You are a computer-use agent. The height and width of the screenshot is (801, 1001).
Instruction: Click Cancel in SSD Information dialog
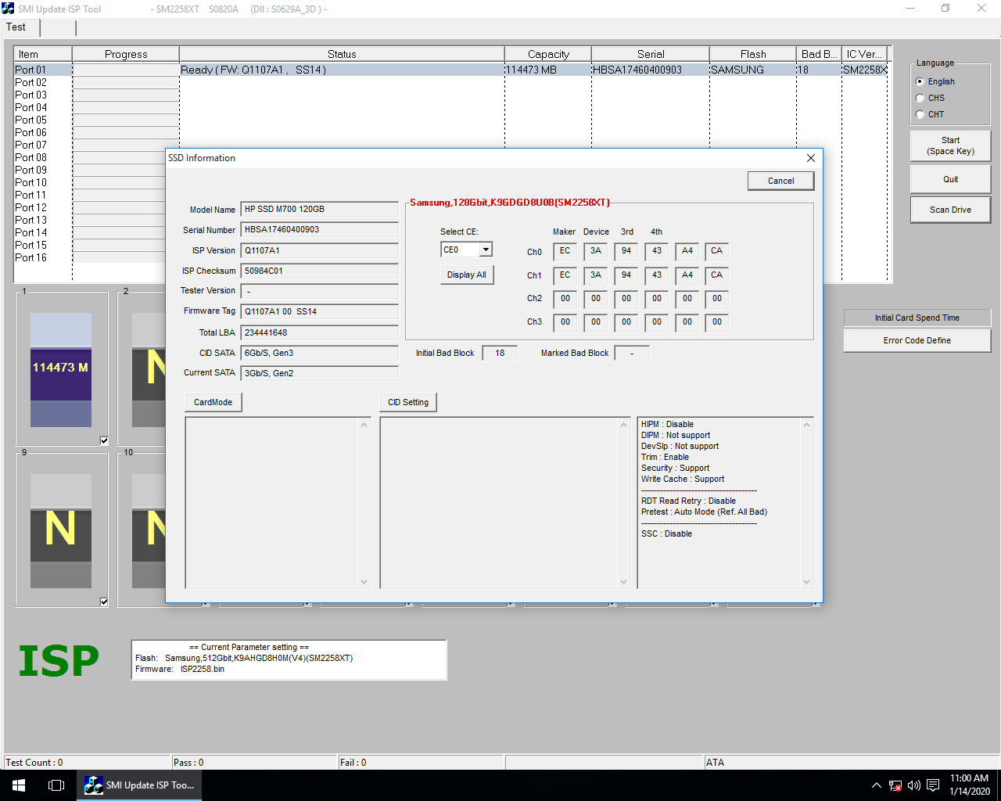click(x=780, y=181)
